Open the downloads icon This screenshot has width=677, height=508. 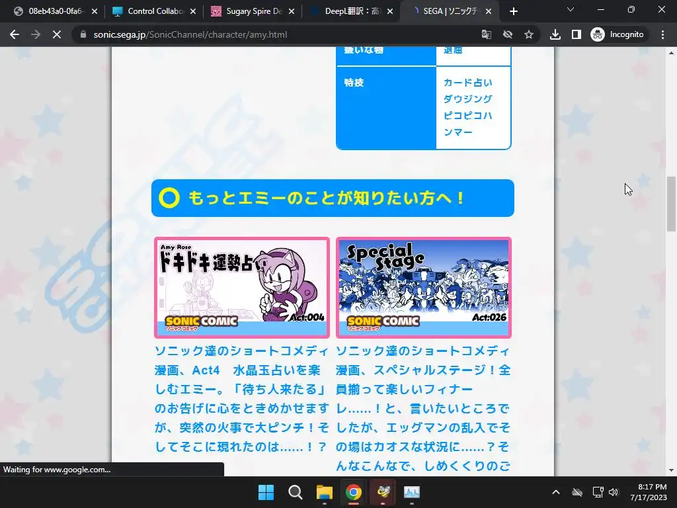tap(555, 34)
